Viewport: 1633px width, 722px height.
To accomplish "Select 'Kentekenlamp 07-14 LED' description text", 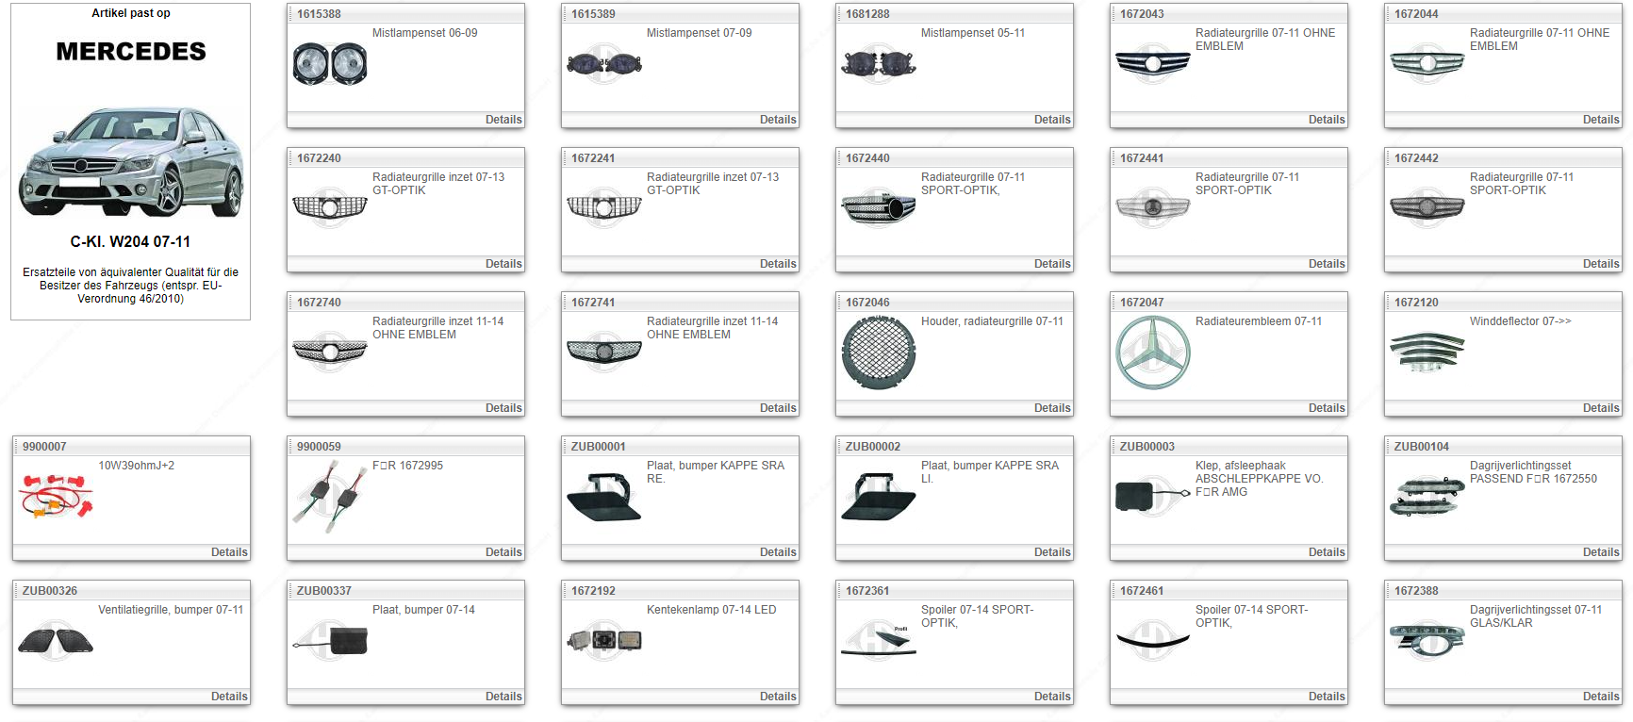I will click(x=712, y=610).
